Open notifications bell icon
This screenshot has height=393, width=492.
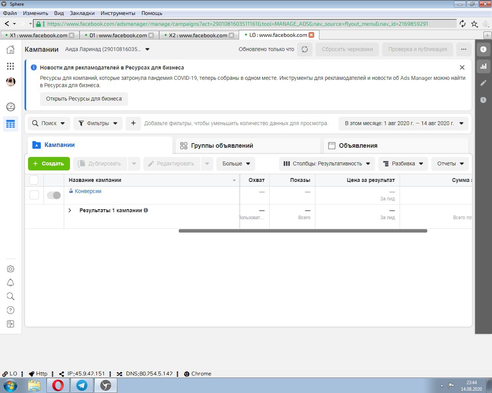[11, 283]
